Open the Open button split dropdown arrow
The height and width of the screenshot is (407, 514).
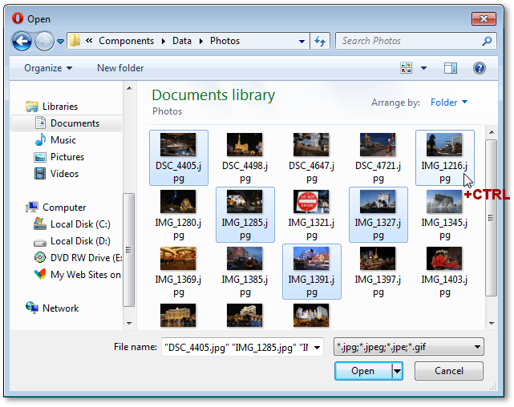pos(397,371)
